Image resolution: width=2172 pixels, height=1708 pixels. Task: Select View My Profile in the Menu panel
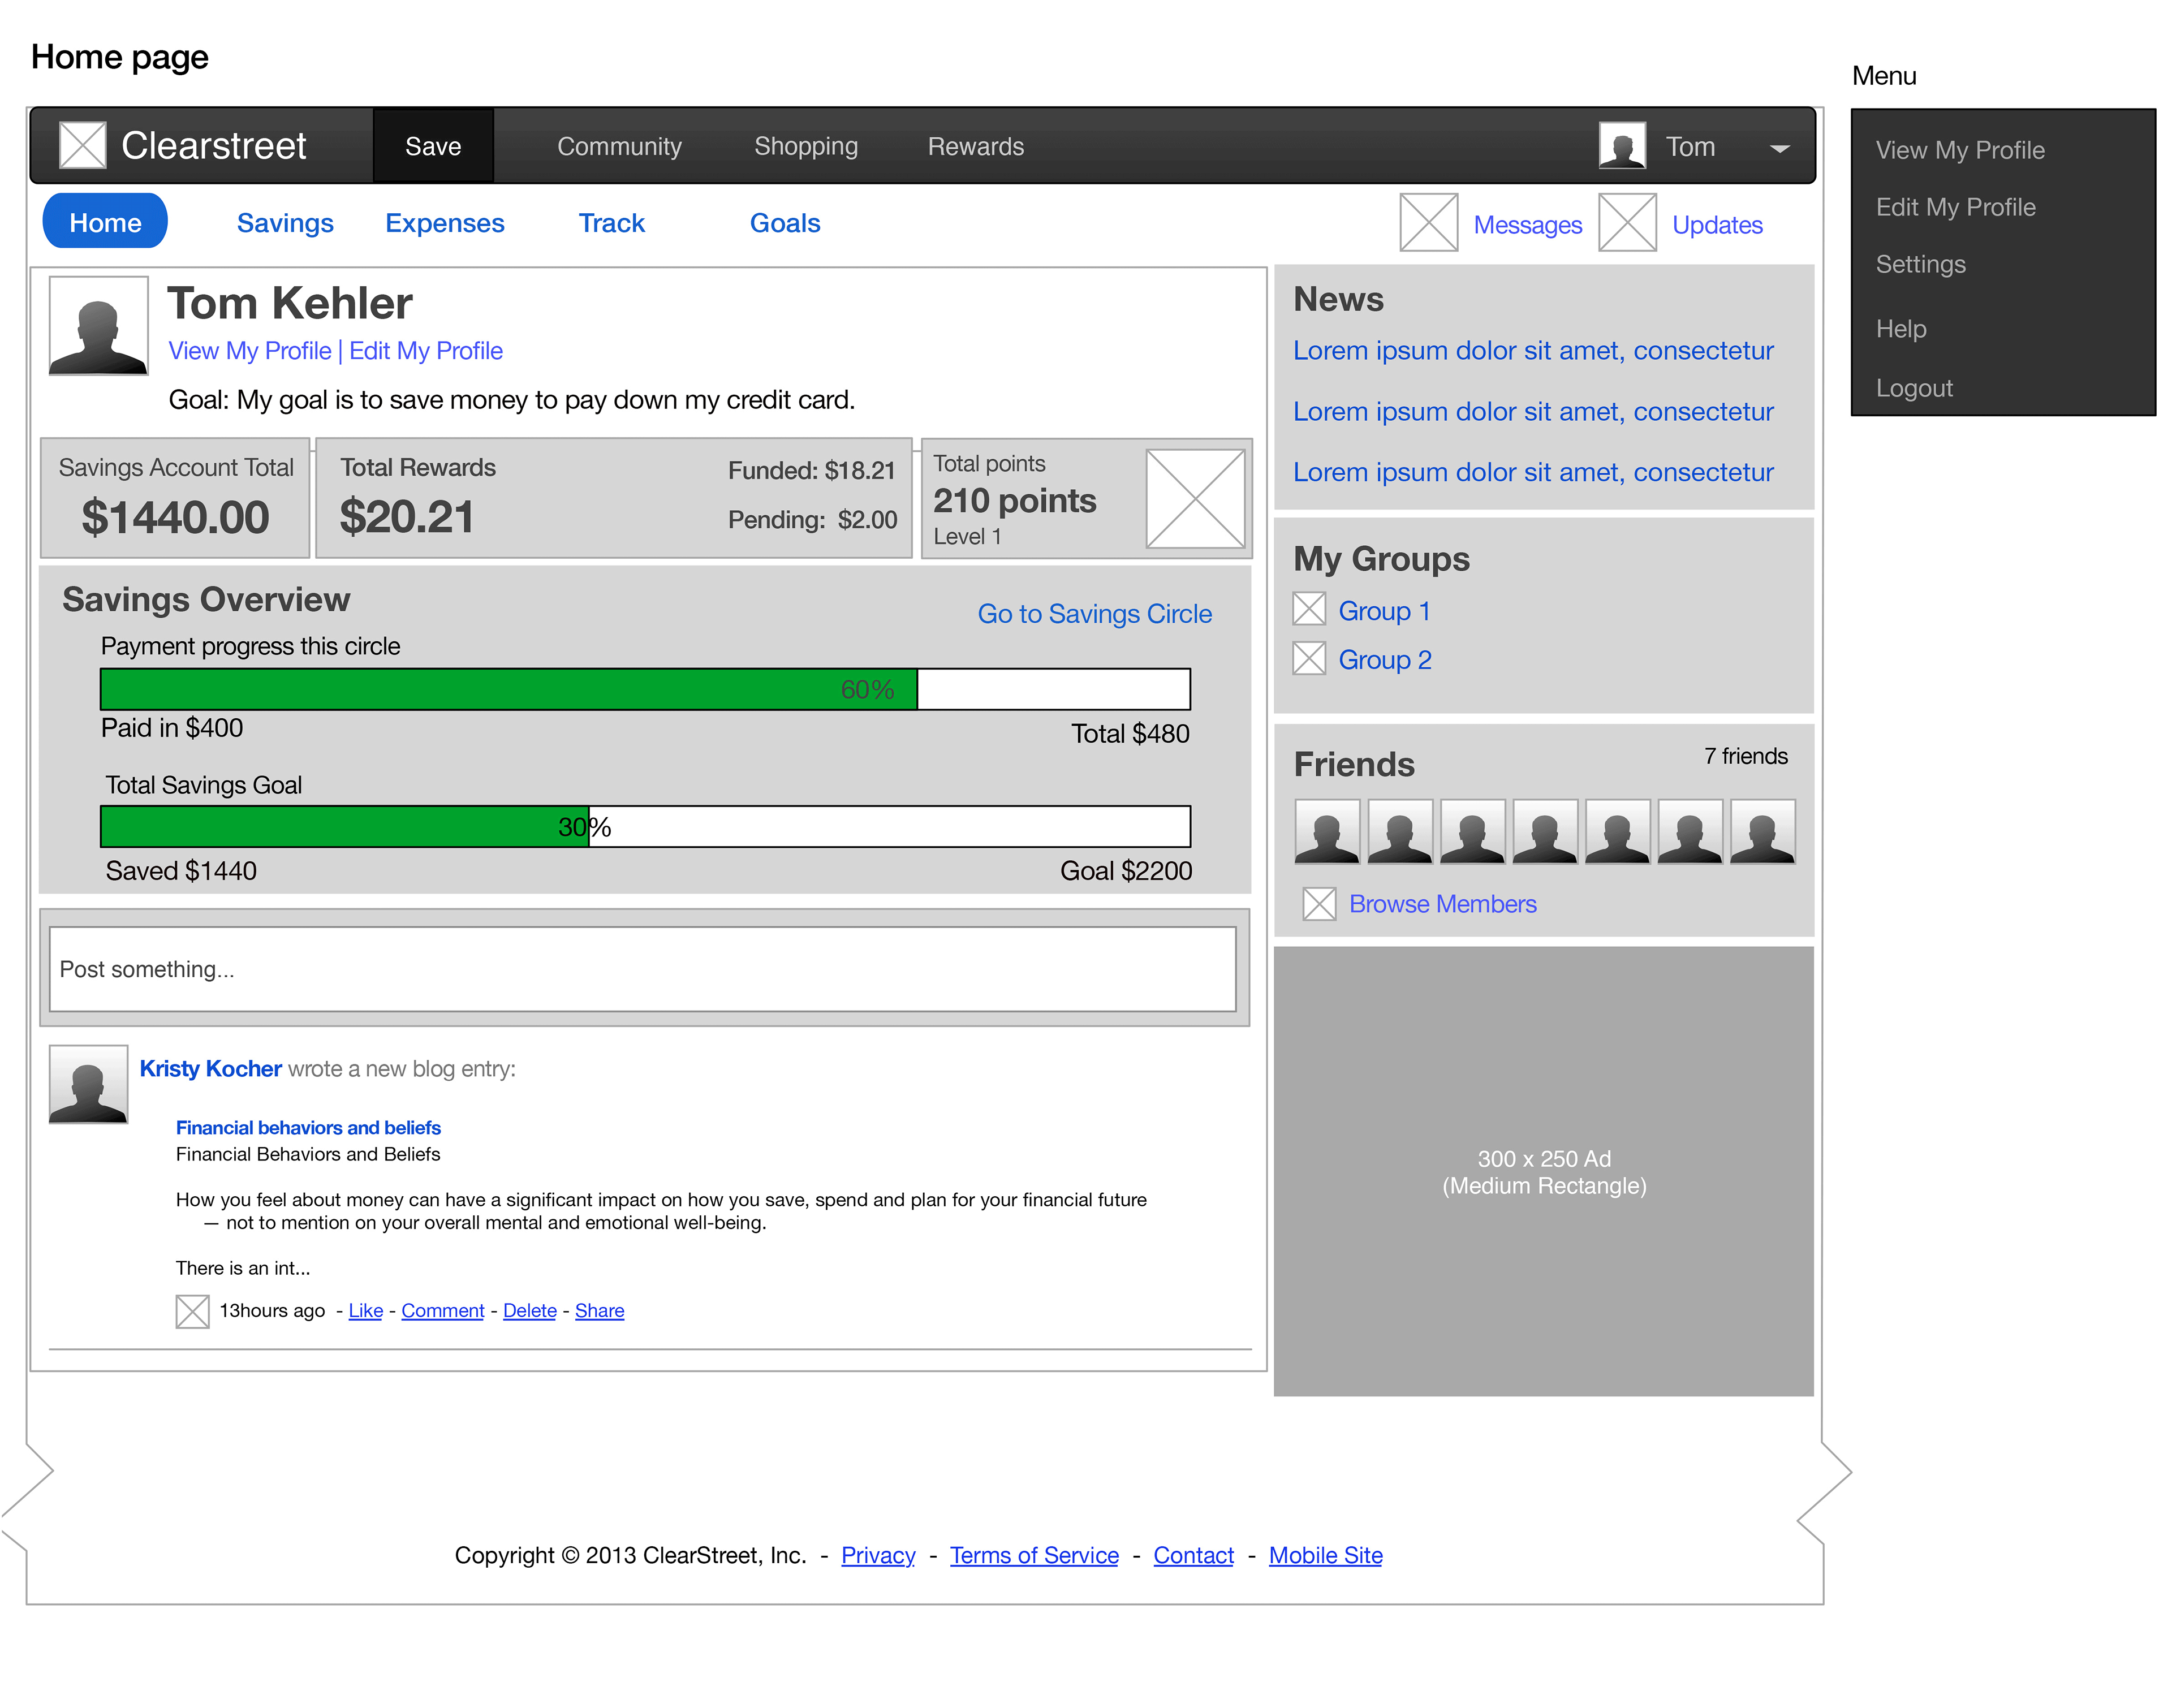click(x=1960, y=150)
